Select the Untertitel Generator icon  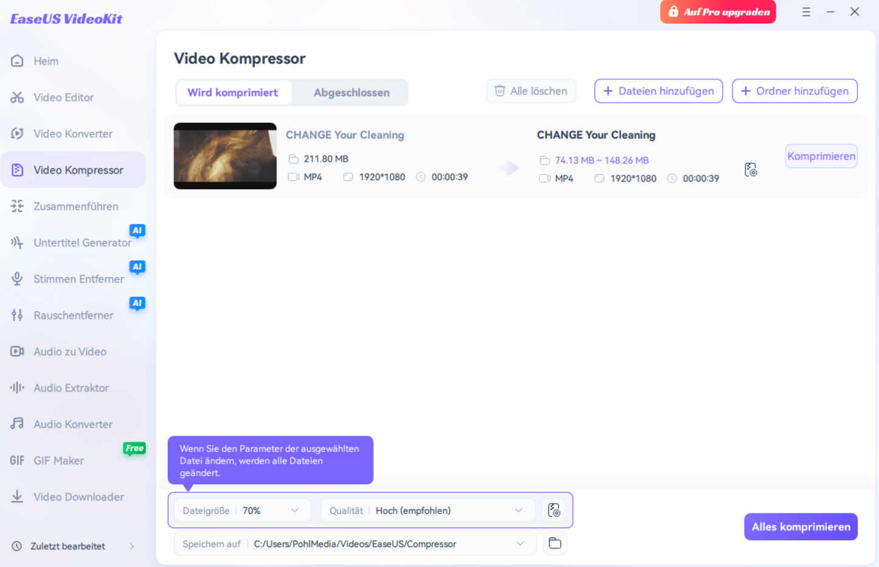pyautogui.click(x=17, y=243)
